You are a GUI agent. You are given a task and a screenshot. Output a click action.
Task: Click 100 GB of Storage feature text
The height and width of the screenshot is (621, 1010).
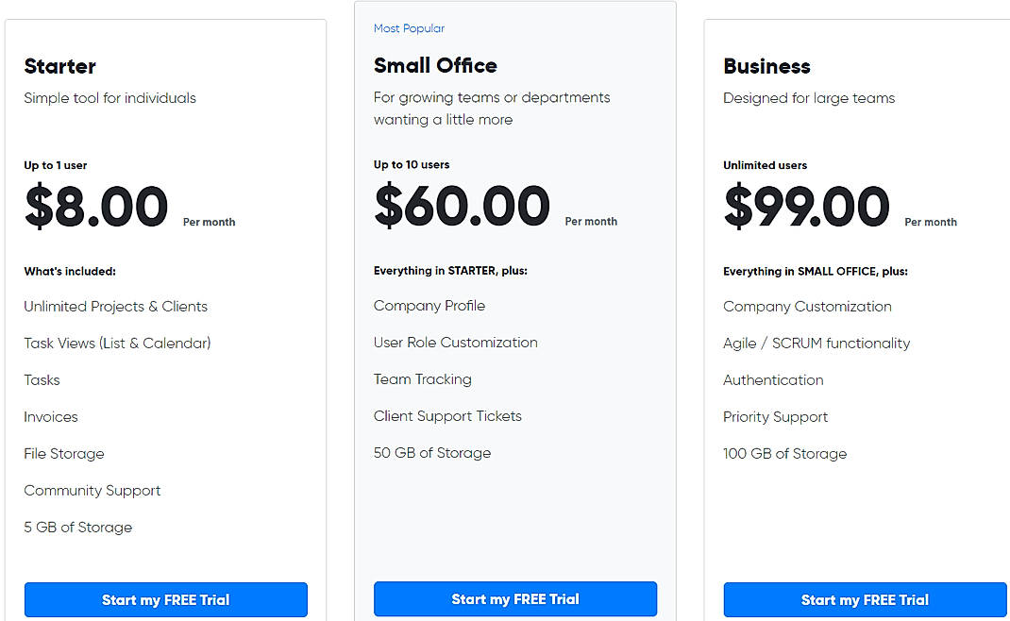[x=784, y=453]
